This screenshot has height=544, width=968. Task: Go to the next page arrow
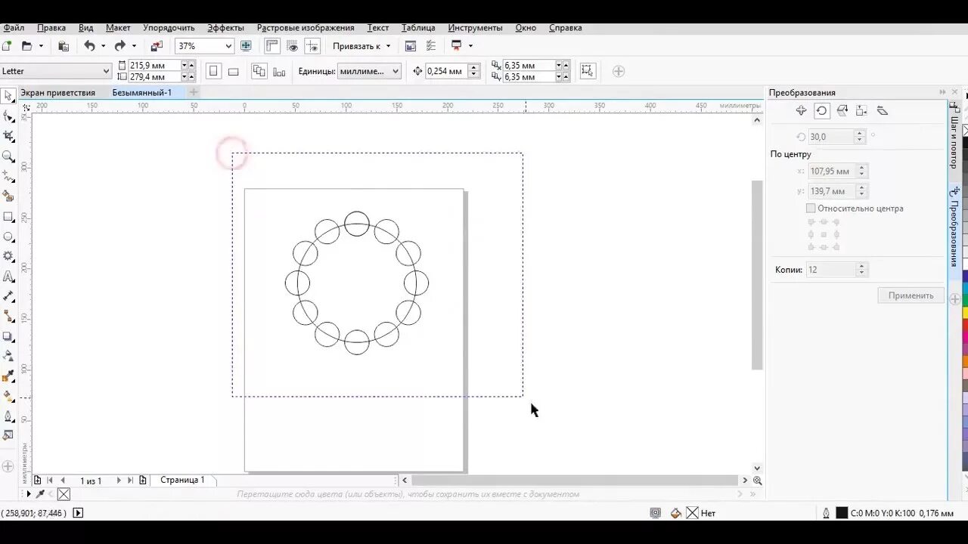(118, 481)
